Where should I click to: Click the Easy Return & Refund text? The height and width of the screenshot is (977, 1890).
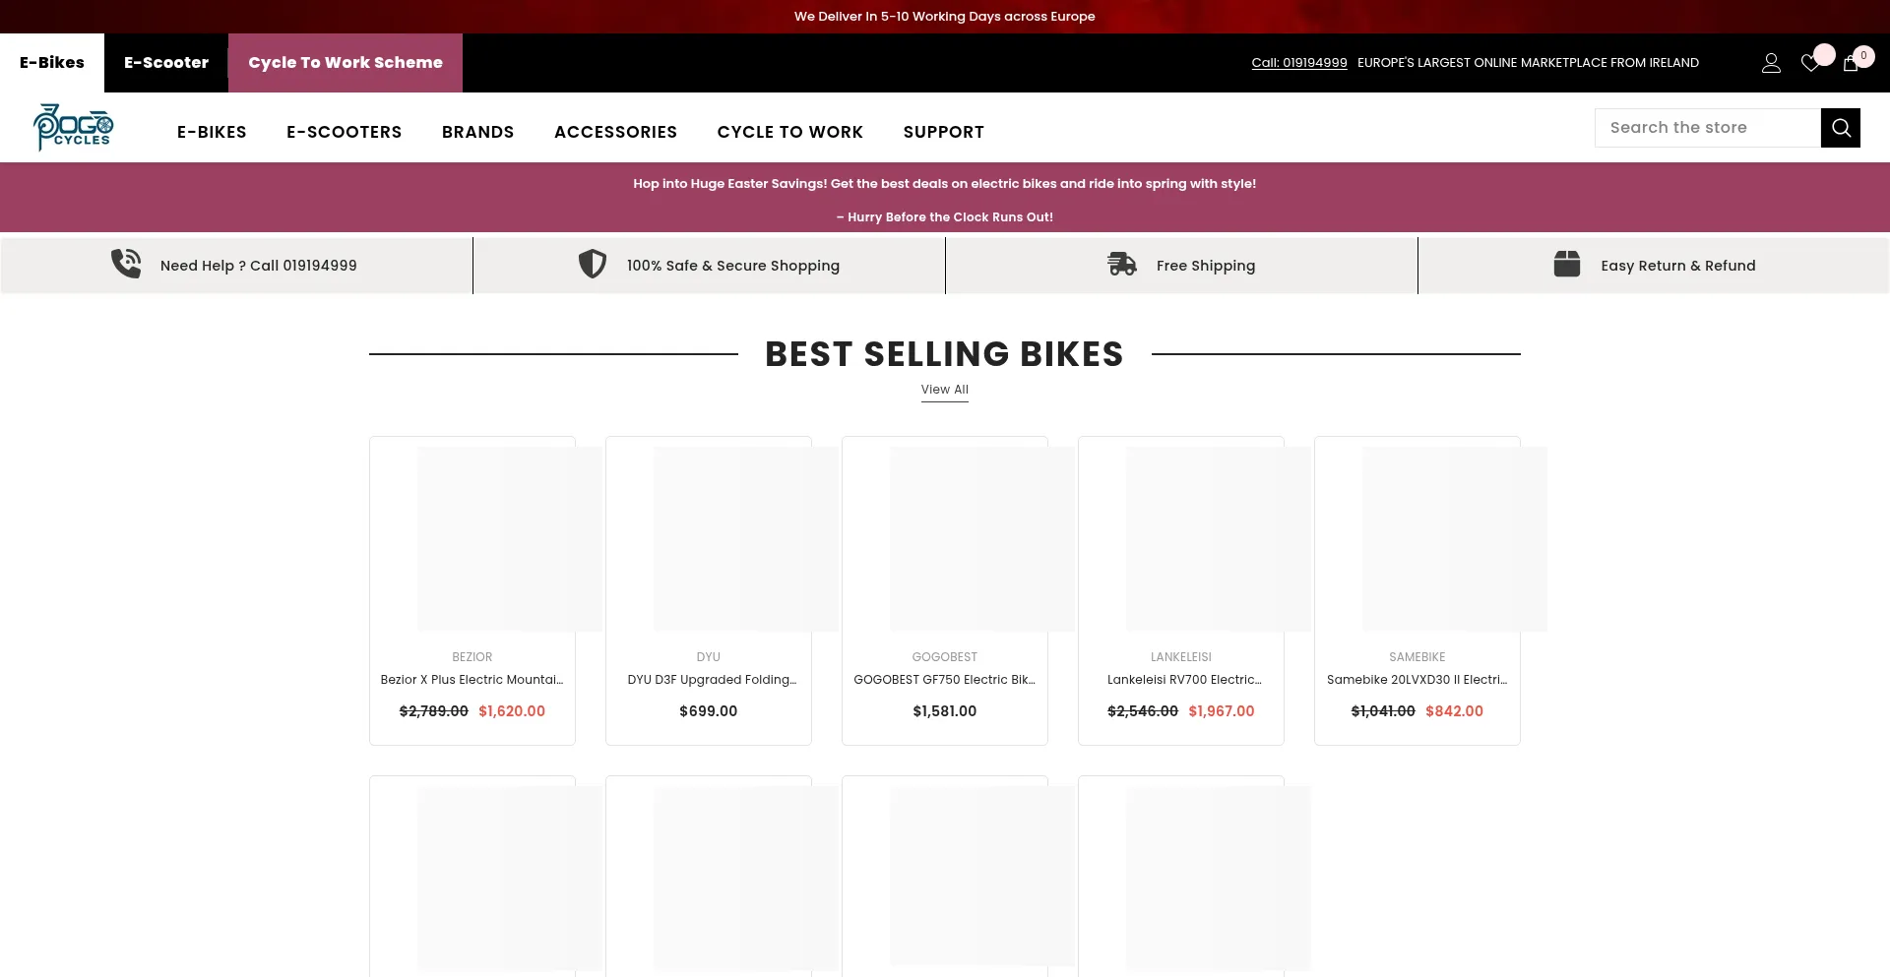[1678, 266]
